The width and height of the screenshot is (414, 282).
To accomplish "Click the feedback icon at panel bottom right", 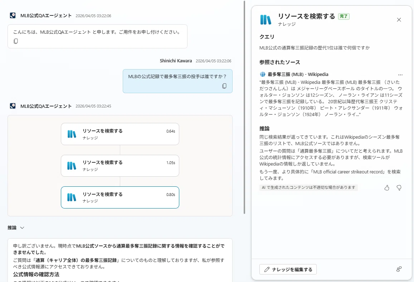I will pos(399,269).
